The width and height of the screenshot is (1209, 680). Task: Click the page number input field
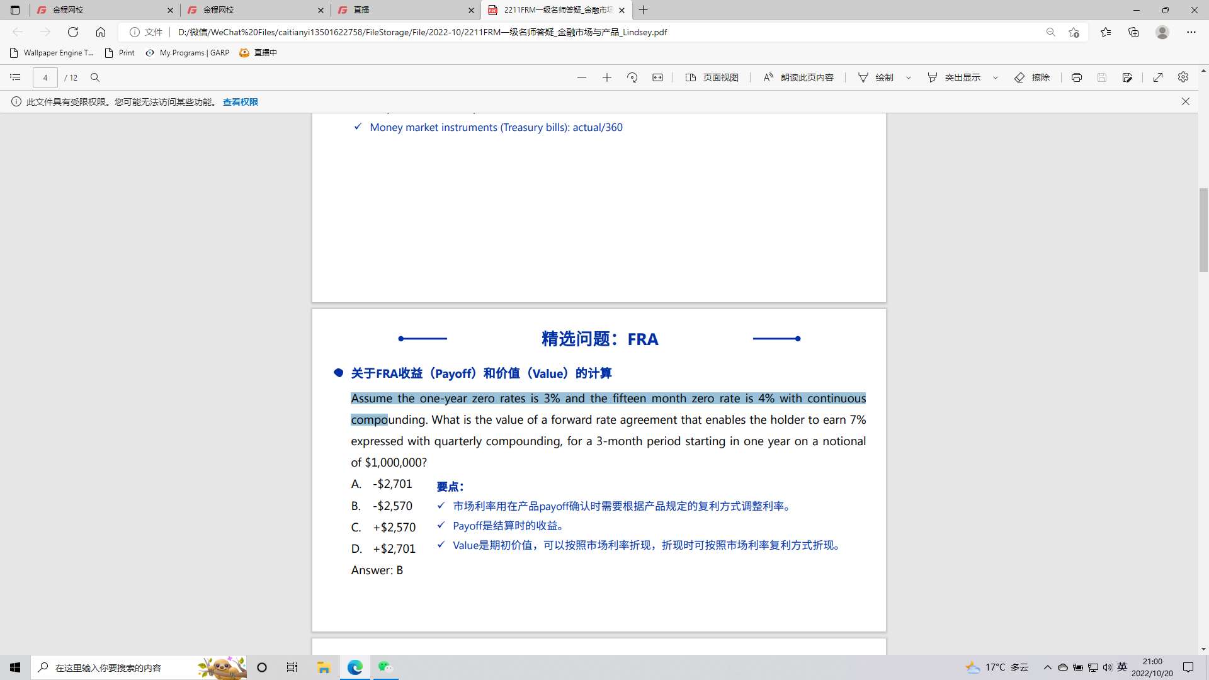(x=45, y=77)
